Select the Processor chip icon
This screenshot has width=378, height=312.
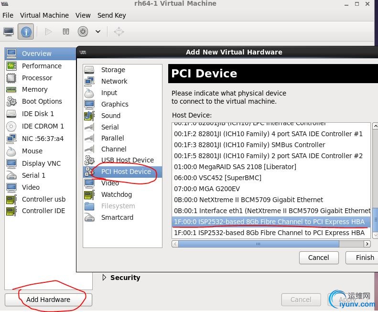pyautogui.click(x=11, y=78)
